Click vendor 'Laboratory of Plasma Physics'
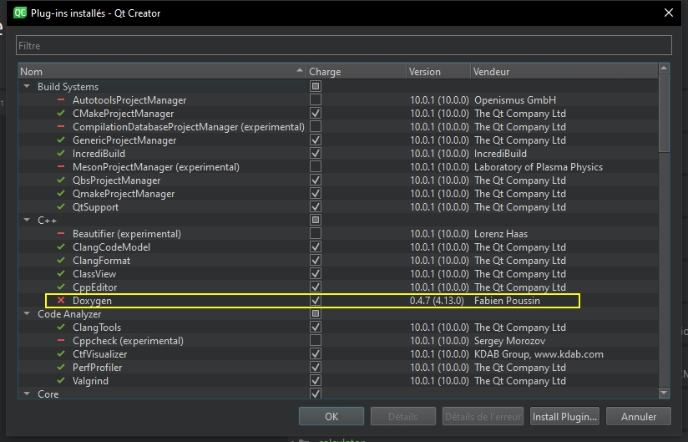The height and width of the screenshot is (442, 688). (539, 167)
